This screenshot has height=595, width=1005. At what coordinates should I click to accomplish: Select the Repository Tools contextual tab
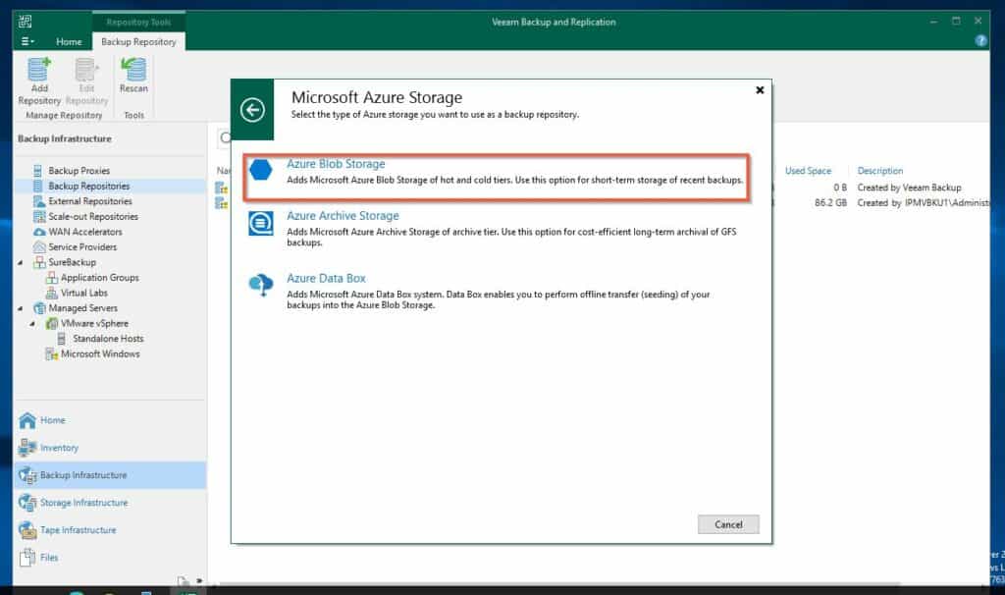click(138, 22)
